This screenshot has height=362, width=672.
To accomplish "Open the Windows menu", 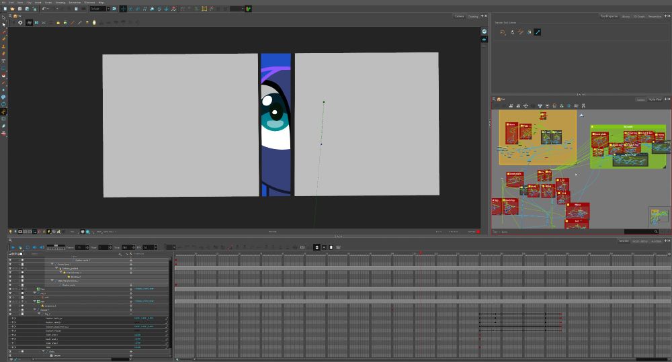I will pyautogui.click(x=89, y=3).
